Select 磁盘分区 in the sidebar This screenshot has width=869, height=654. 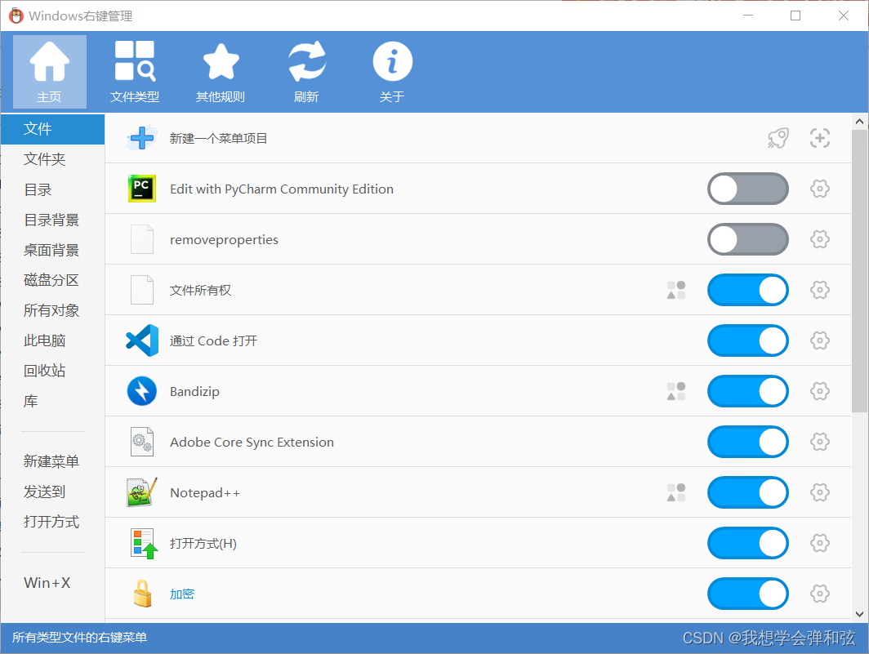(52, 280)
